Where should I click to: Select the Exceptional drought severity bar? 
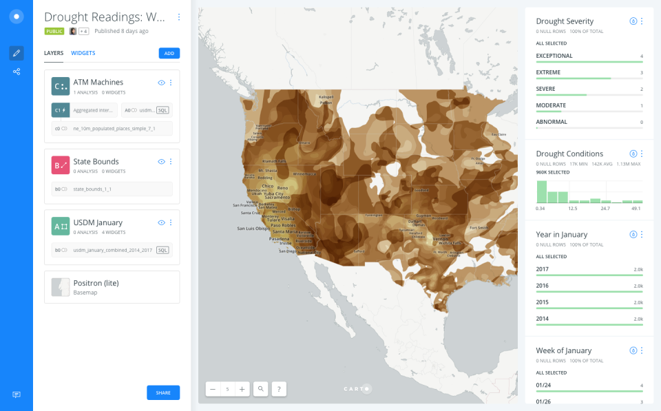pos(589,59)
